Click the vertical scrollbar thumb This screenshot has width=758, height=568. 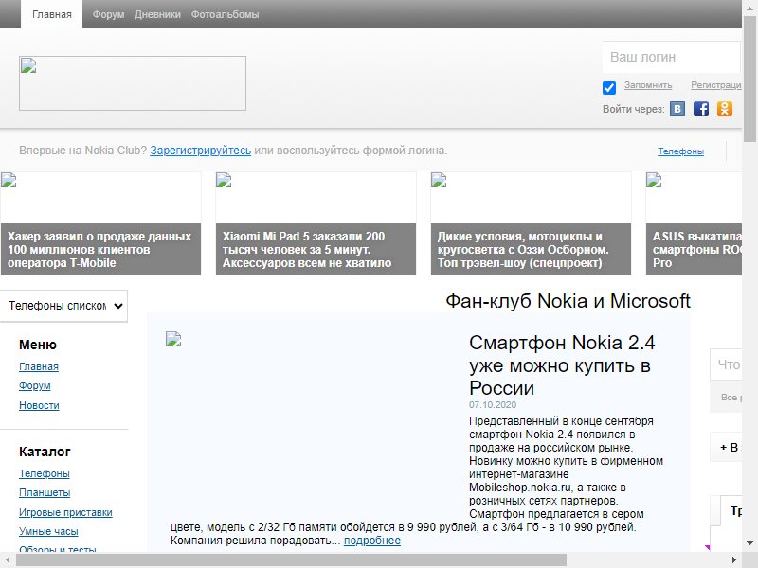click(749, 79)
